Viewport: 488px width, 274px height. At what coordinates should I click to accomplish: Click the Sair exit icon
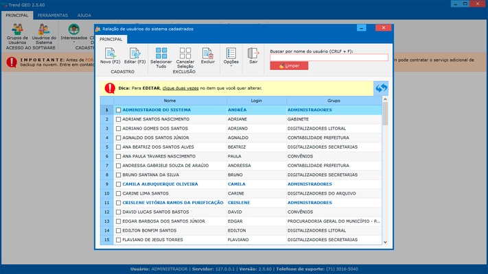click(253, 53)
